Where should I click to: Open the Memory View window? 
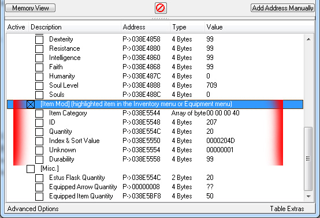tap(31, 8)
